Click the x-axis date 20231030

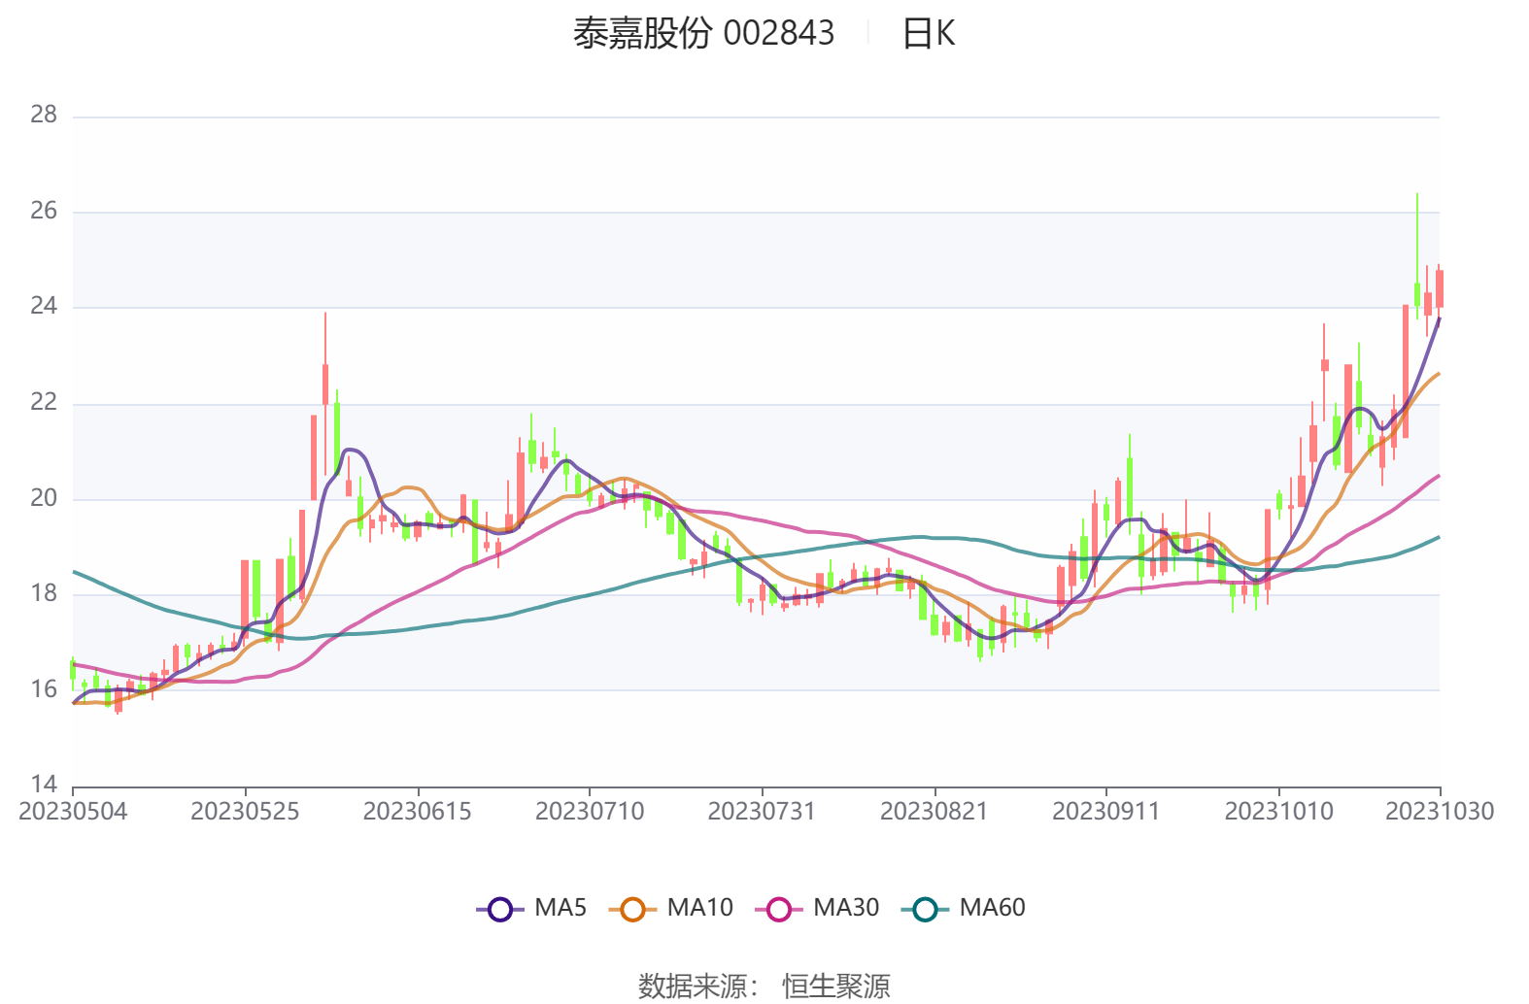point(1440,812)
